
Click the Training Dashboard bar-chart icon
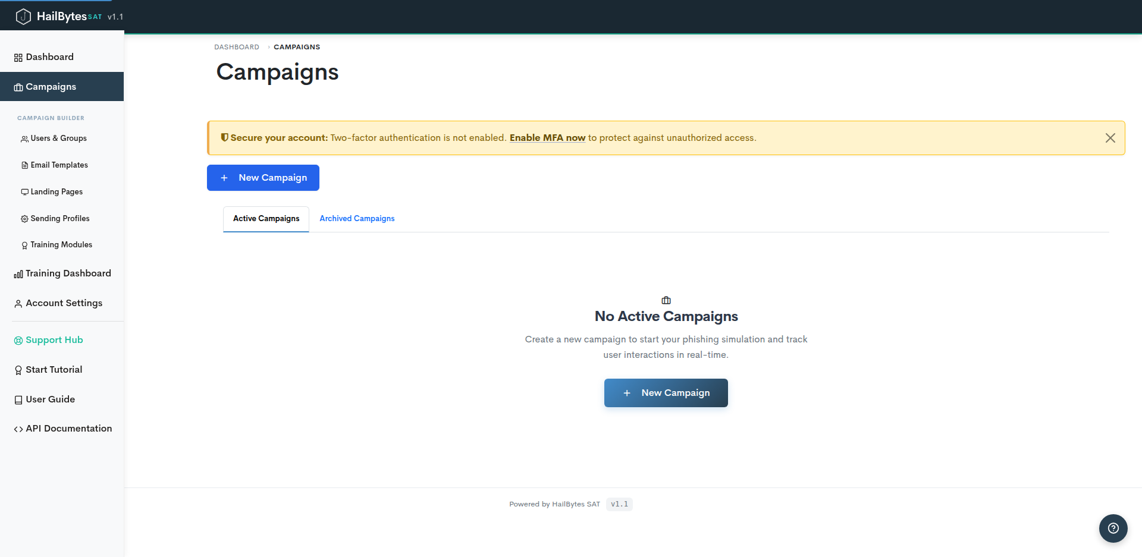tap(17, 273)
